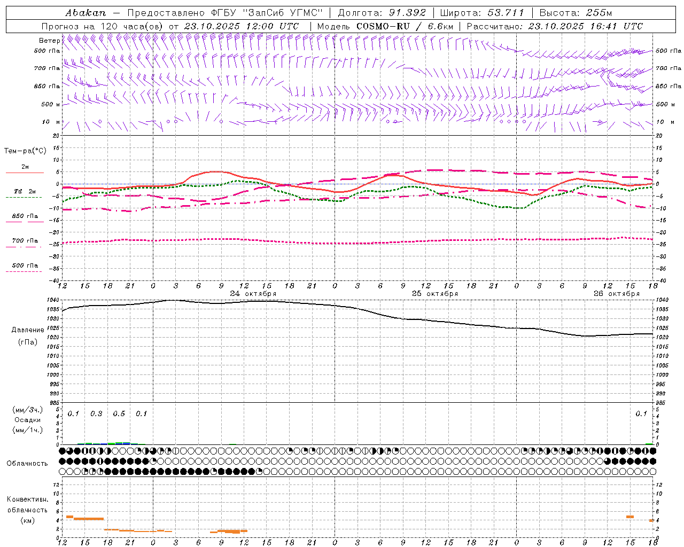The height and width of the screenshot is (547, 684).
Task: Click the Ветер wind panel label
Action: click(49, 41)
